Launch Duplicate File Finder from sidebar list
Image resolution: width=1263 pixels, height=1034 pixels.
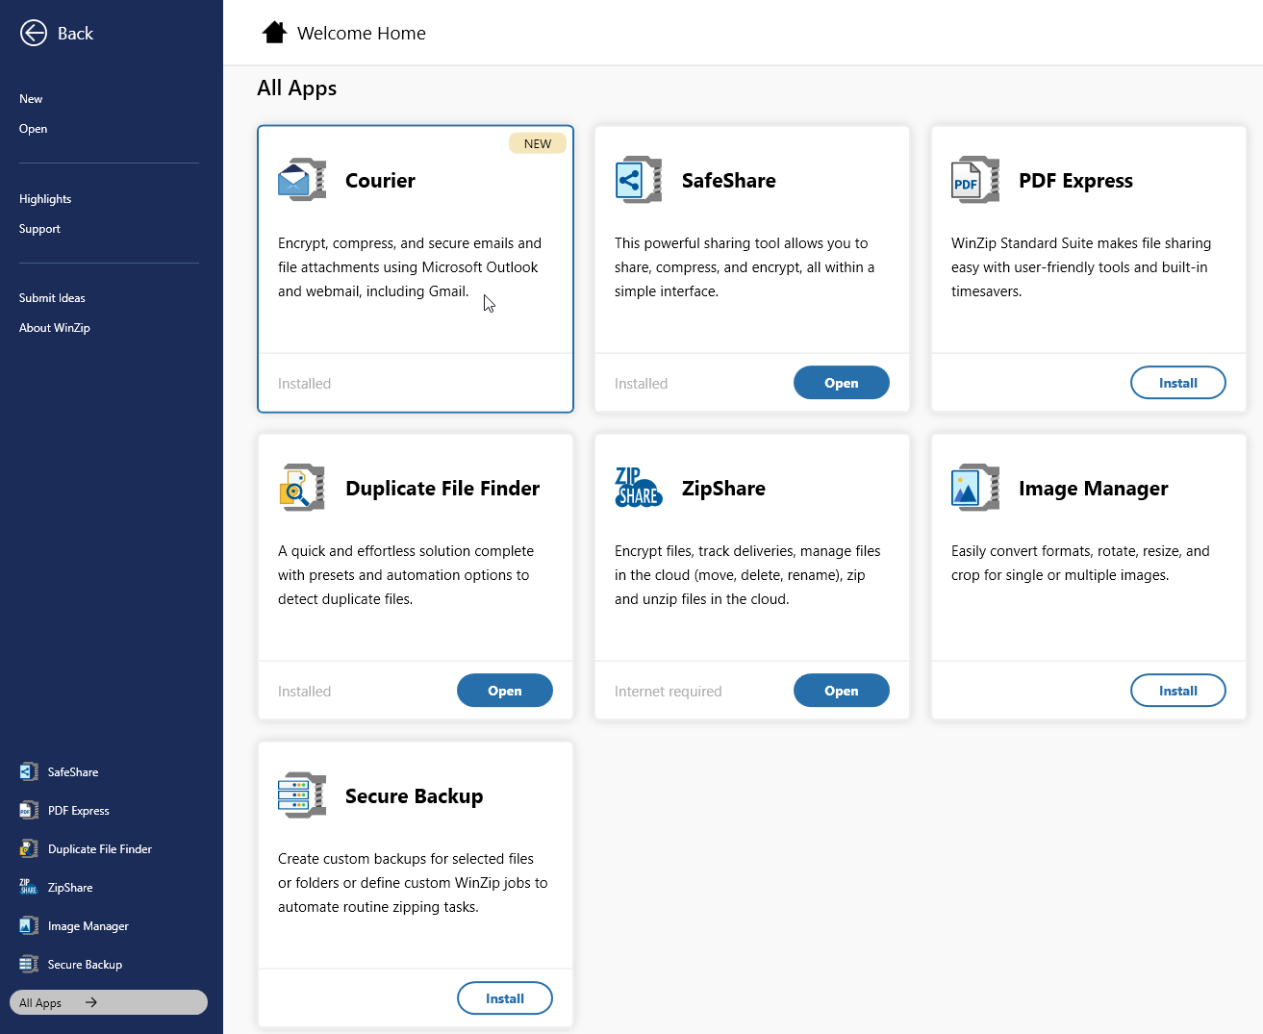click(100, 849)
